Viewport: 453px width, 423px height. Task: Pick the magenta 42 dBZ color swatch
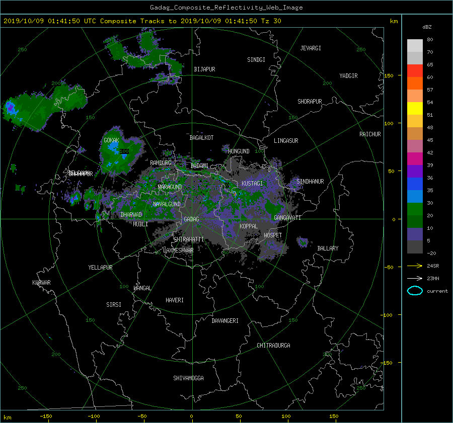pyautogui.click(x=415, y=158)
